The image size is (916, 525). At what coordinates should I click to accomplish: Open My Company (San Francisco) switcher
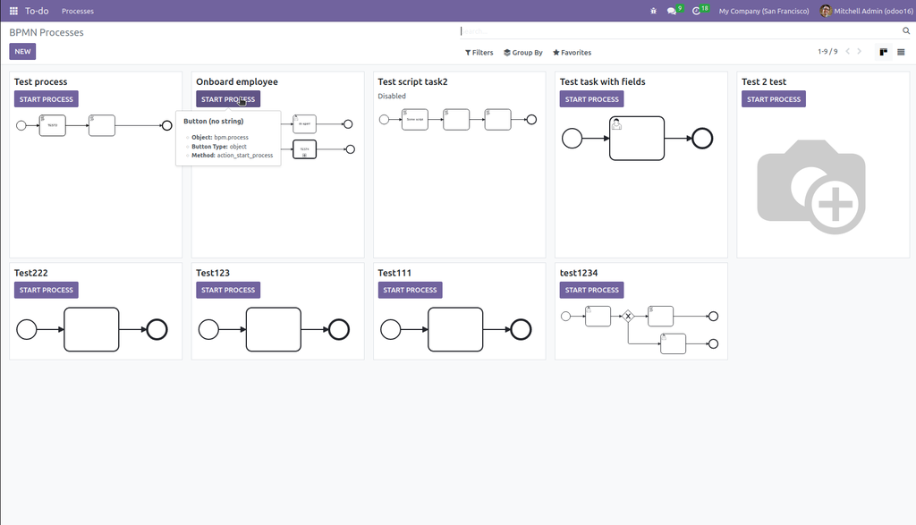(764, 11)
